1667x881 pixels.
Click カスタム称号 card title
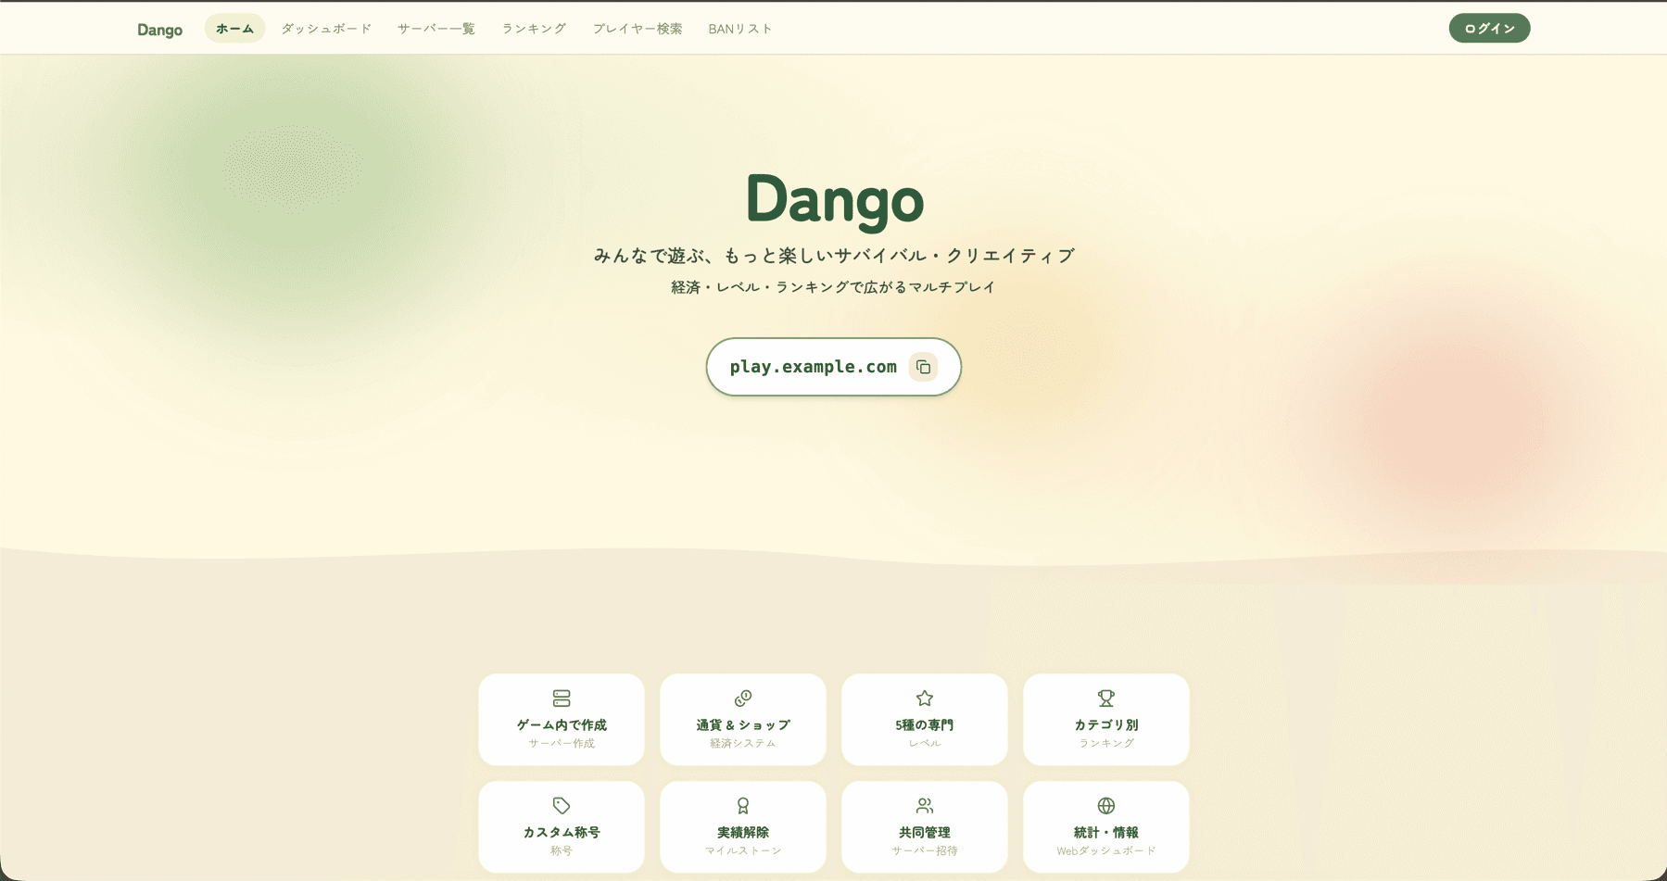point(562,833)
